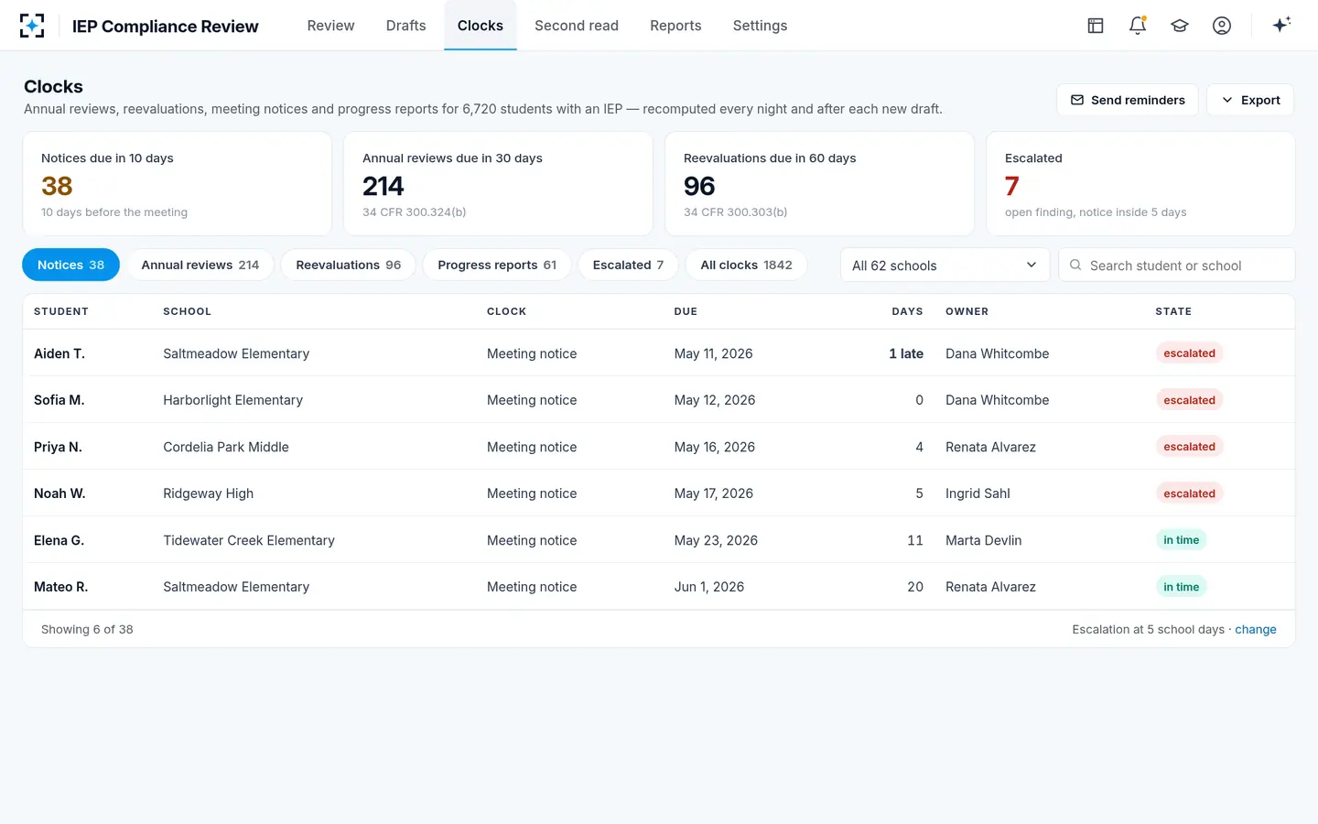The width and height of the screenshot is (1318, 824).
Task: Click owner Dana Whitcombe in Sofia M. row
Action: [997, 400]
